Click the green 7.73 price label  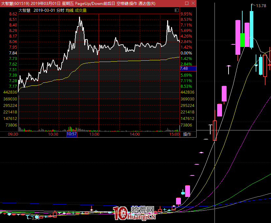pos(13,58)
